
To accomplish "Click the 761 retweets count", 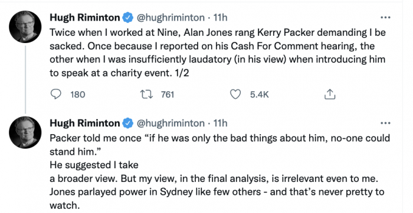I will pyautogui.click(x=168, y=95).
